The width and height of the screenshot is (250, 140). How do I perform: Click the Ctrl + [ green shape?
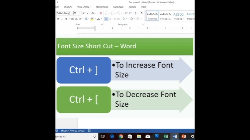[x=83, y=100]
